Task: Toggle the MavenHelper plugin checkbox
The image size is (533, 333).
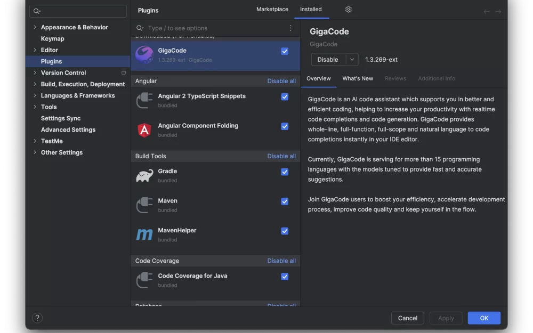Action: [x=285, y=231]
